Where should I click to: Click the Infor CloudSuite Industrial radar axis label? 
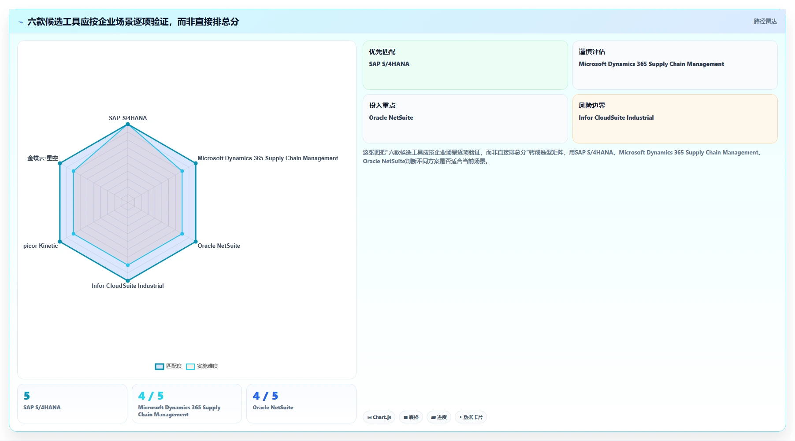point(128,286)
